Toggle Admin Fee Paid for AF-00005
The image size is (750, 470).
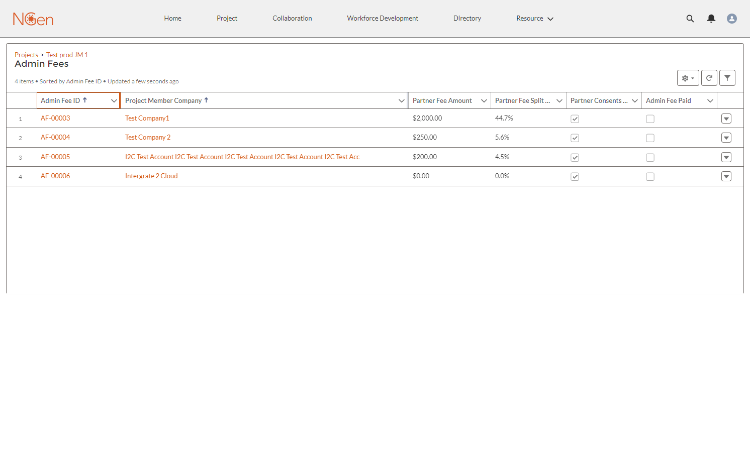coord(650,158)
